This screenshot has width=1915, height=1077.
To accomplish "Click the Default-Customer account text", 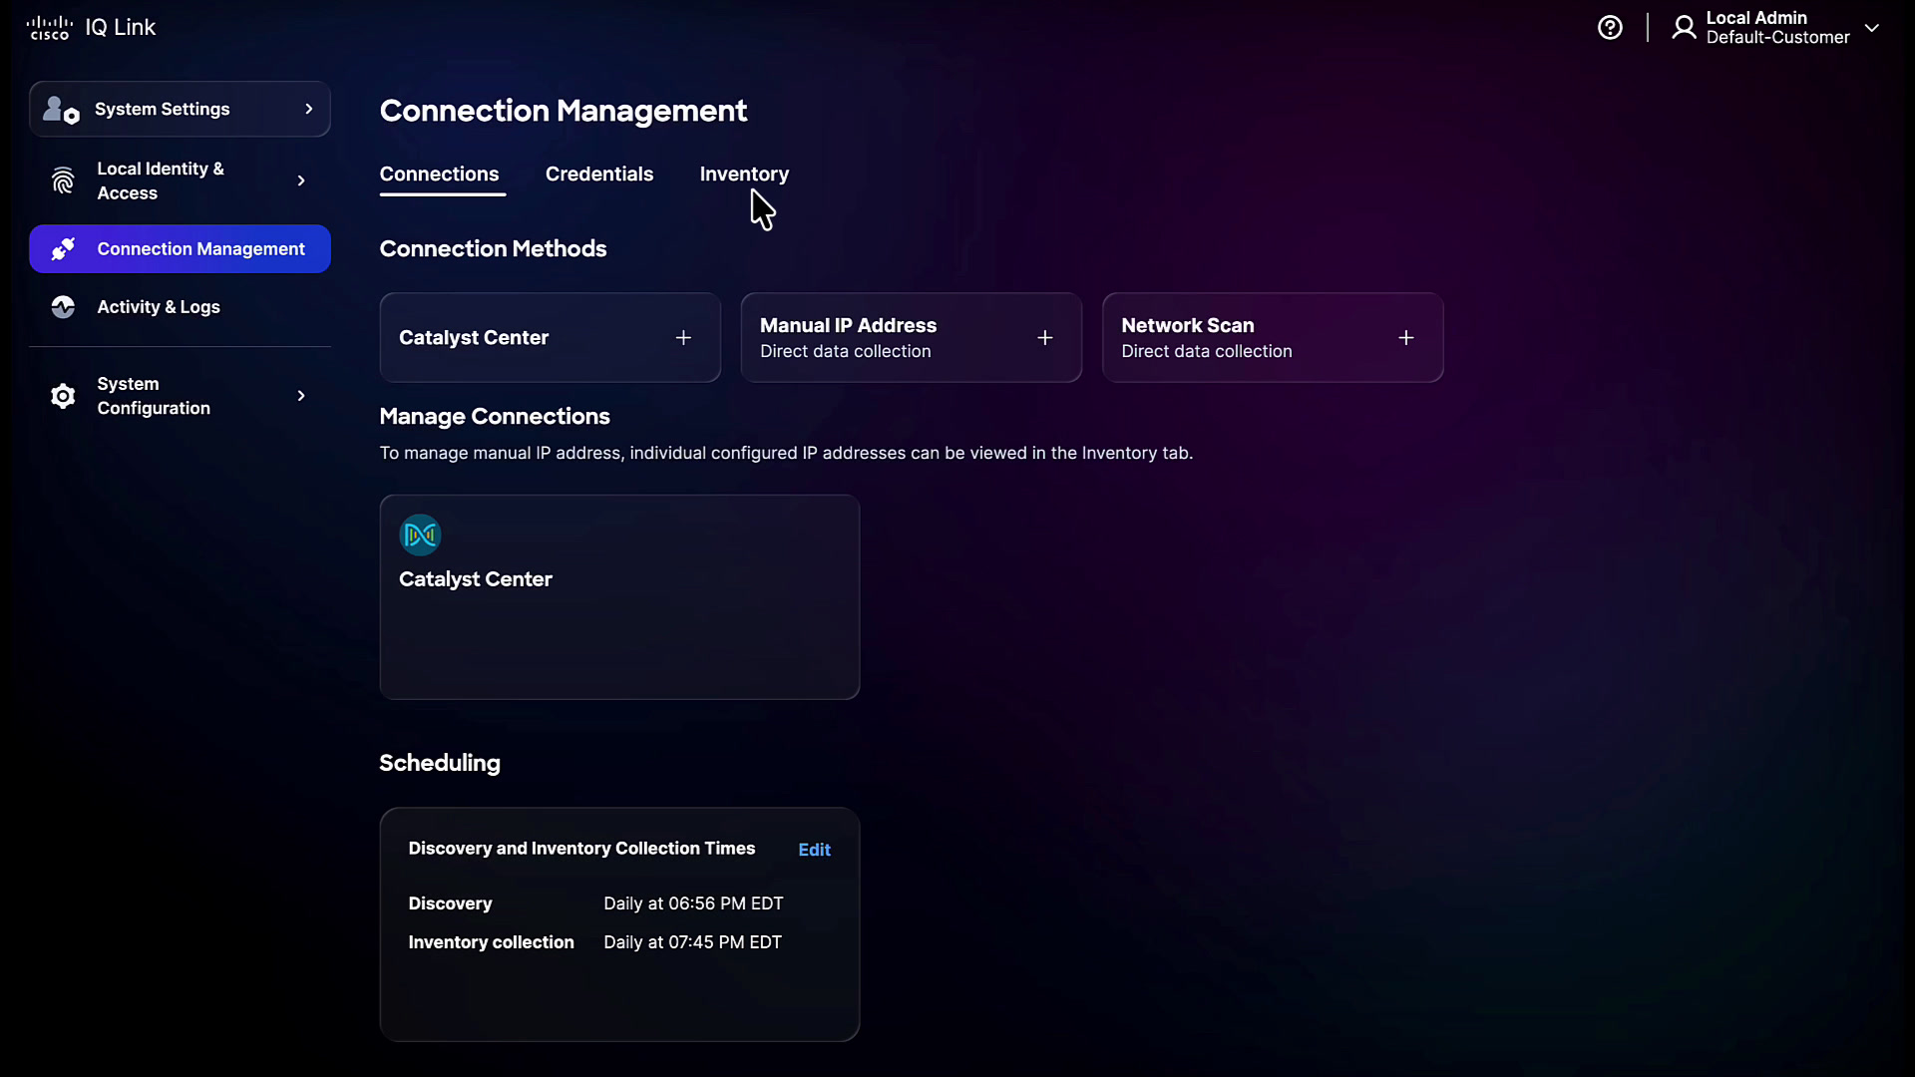I will click(1777, 37).
